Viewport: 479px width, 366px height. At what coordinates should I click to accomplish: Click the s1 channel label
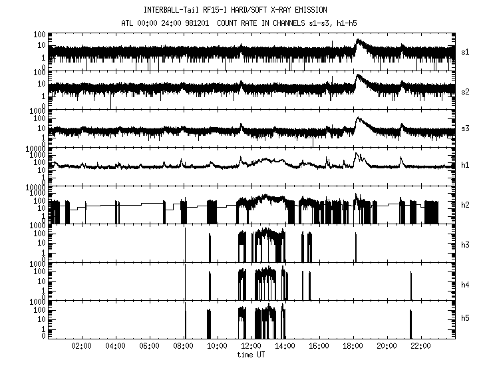pyautogui.click(x=466, y=51)
